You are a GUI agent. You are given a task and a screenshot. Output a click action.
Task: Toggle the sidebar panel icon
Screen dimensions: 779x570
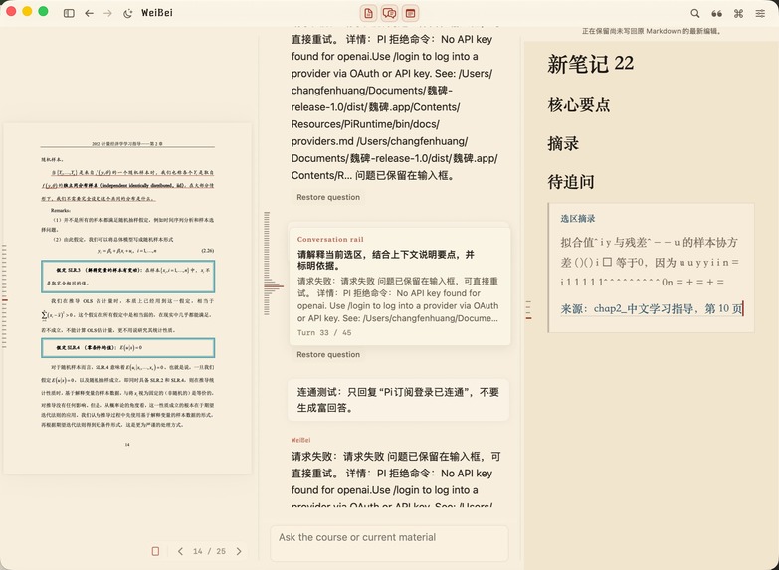69,13
